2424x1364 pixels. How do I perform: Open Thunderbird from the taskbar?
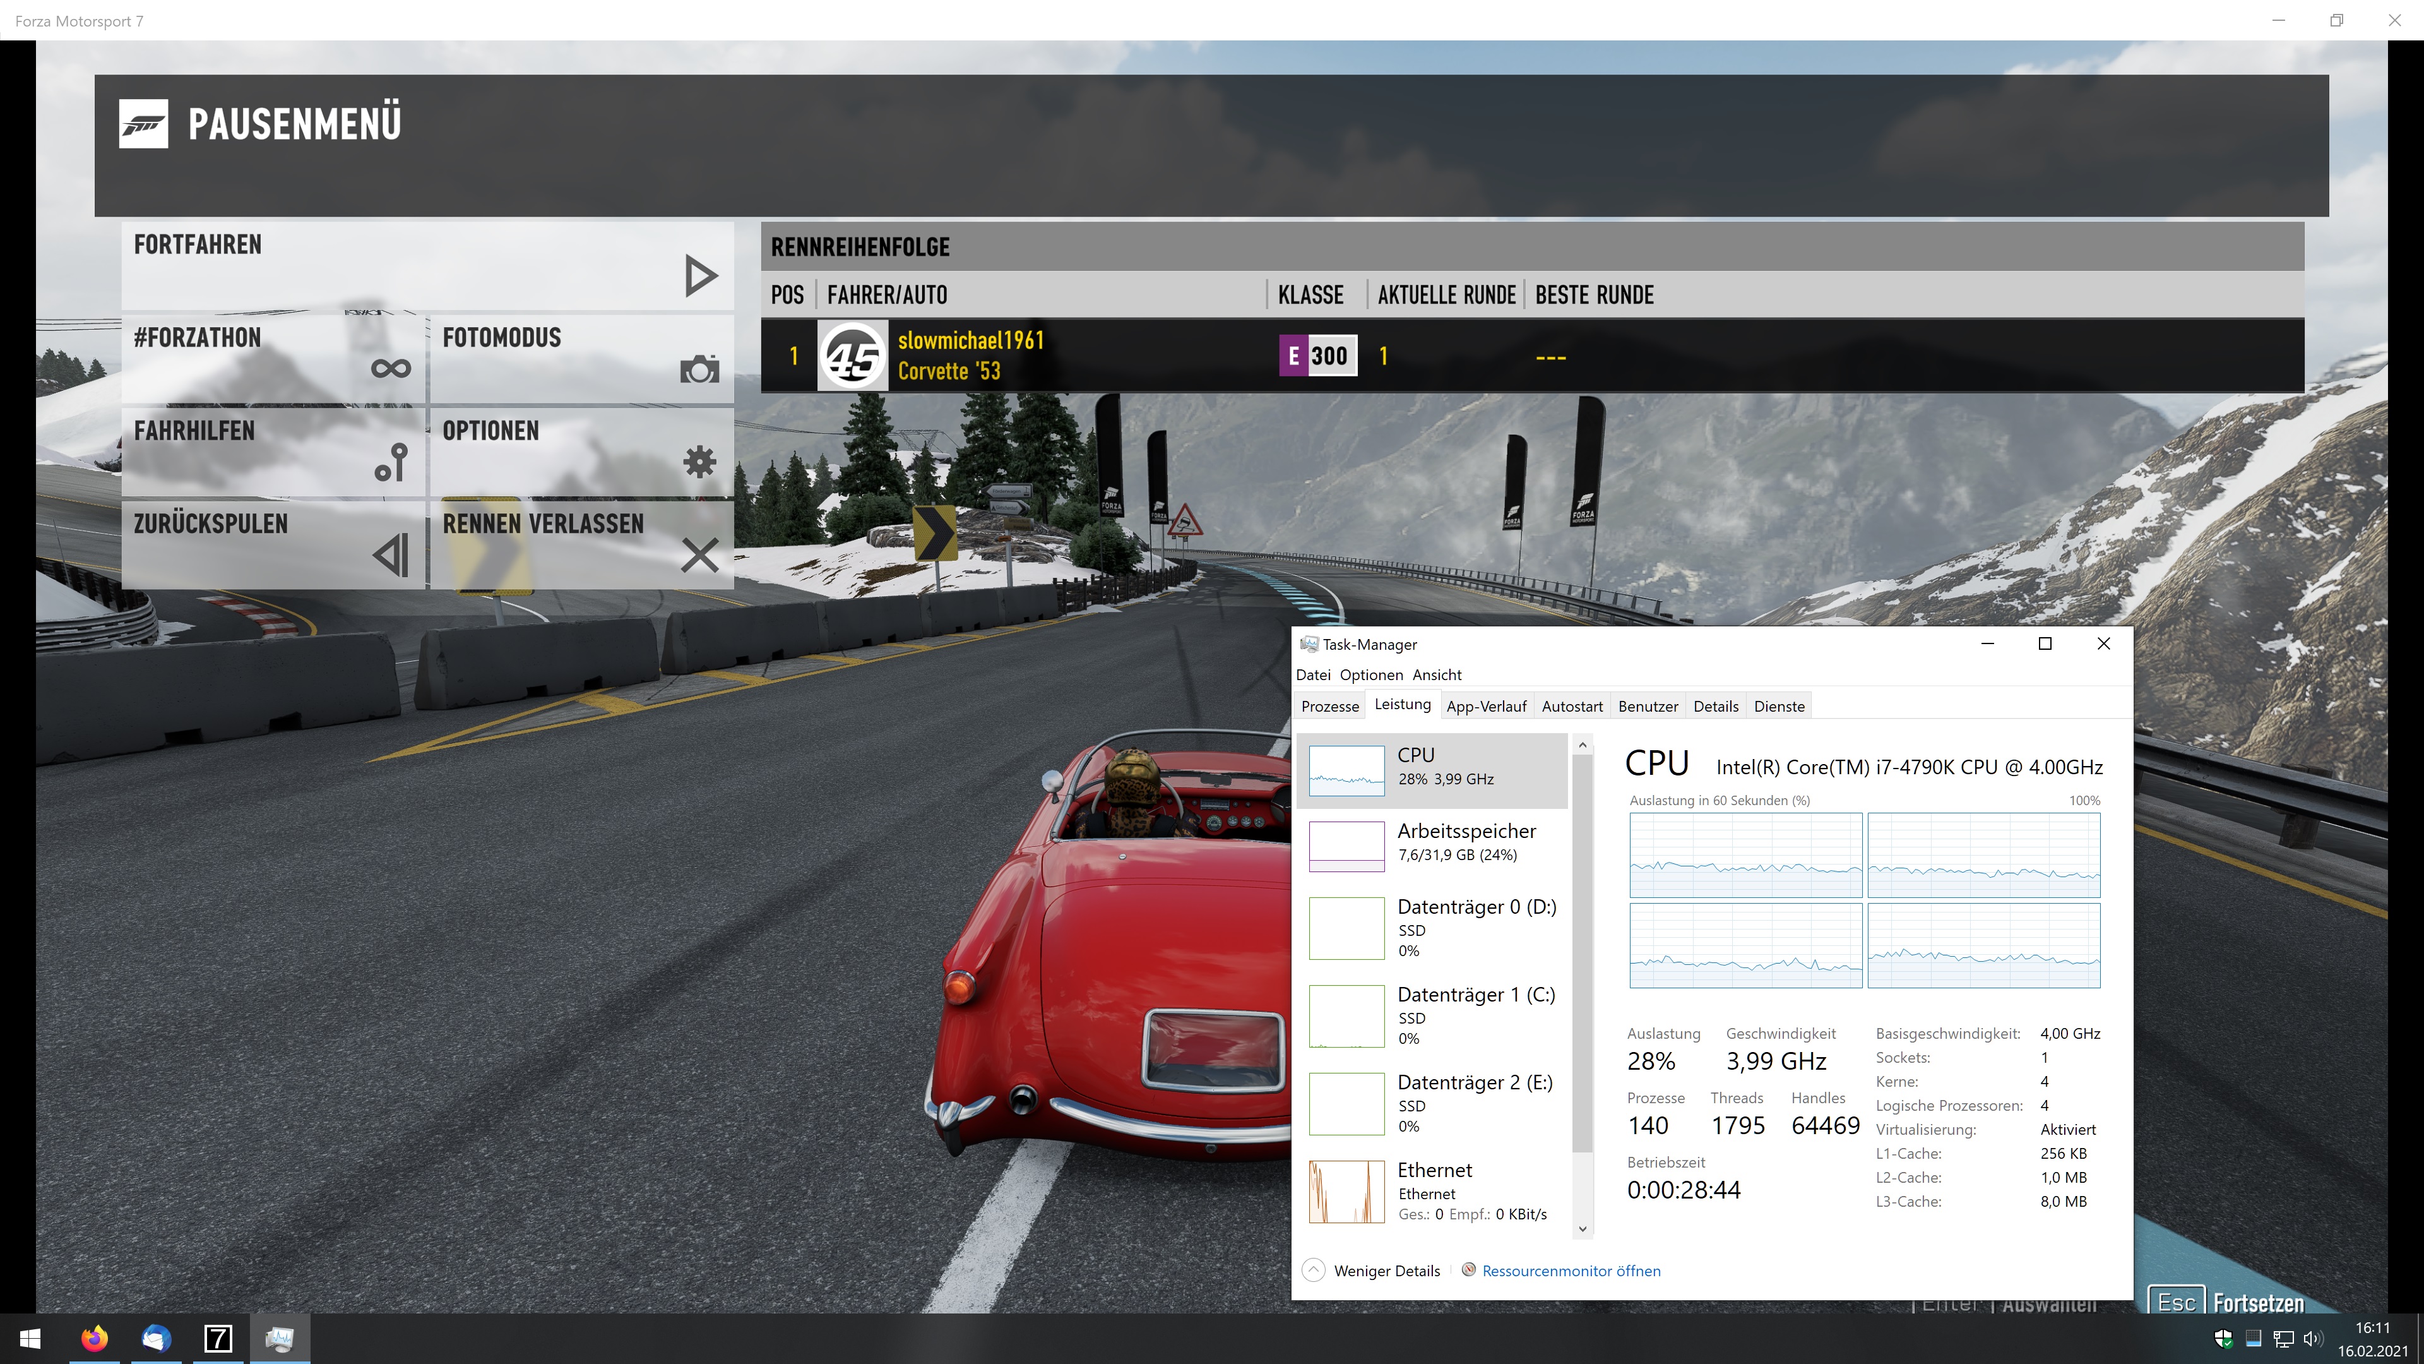tap(156, 1337)
